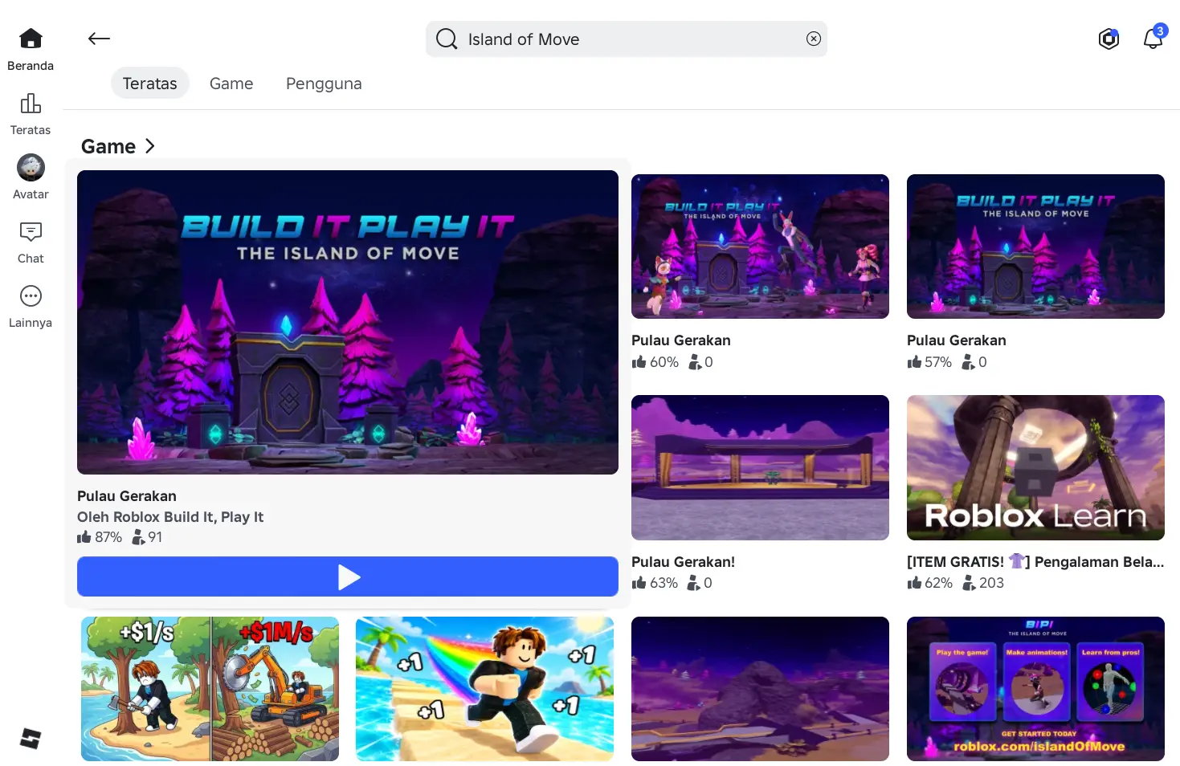Open featured Build It Play It thumbnail
Screen dimensions: 1180x766
point(348,322)
